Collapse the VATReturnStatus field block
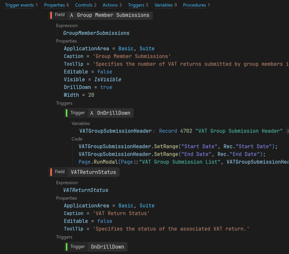Viewport: 289px width, 254px height. pyautogui.click(x=84, y=172)
